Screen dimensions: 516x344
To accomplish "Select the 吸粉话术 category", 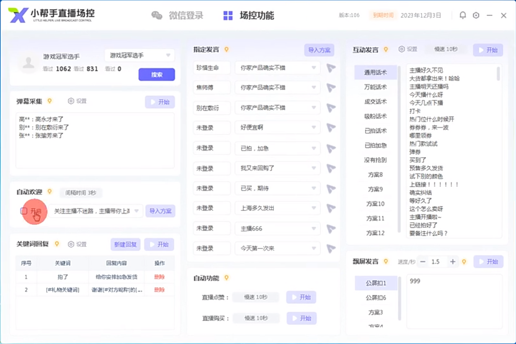I will [376, 116].
